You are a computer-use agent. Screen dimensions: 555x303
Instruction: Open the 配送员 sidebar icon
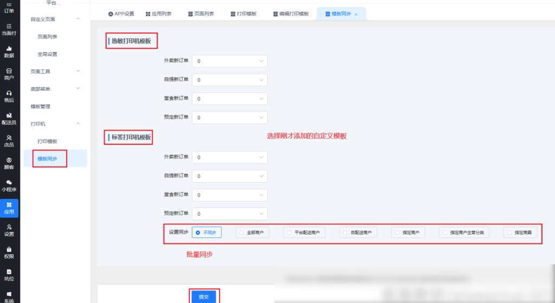pyautogui.click(x=9, y=118)
